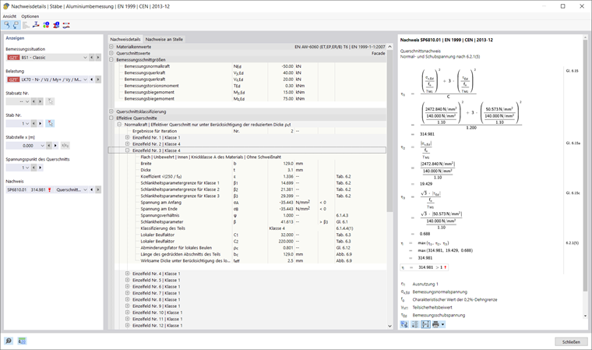Click the details table scrollbar up arrow
This screenshot has width=592, height=350.
click(390, 47)
